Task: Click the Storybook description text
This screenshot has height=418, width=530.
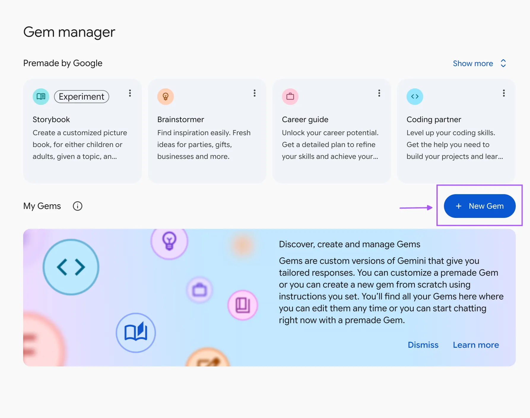Action: (x=80, y=145)
